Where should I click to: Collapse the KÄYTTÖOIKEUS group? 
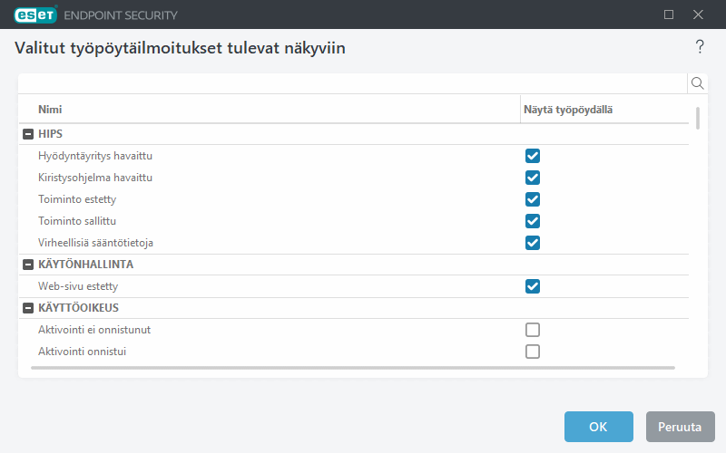(x=28, y=308)
